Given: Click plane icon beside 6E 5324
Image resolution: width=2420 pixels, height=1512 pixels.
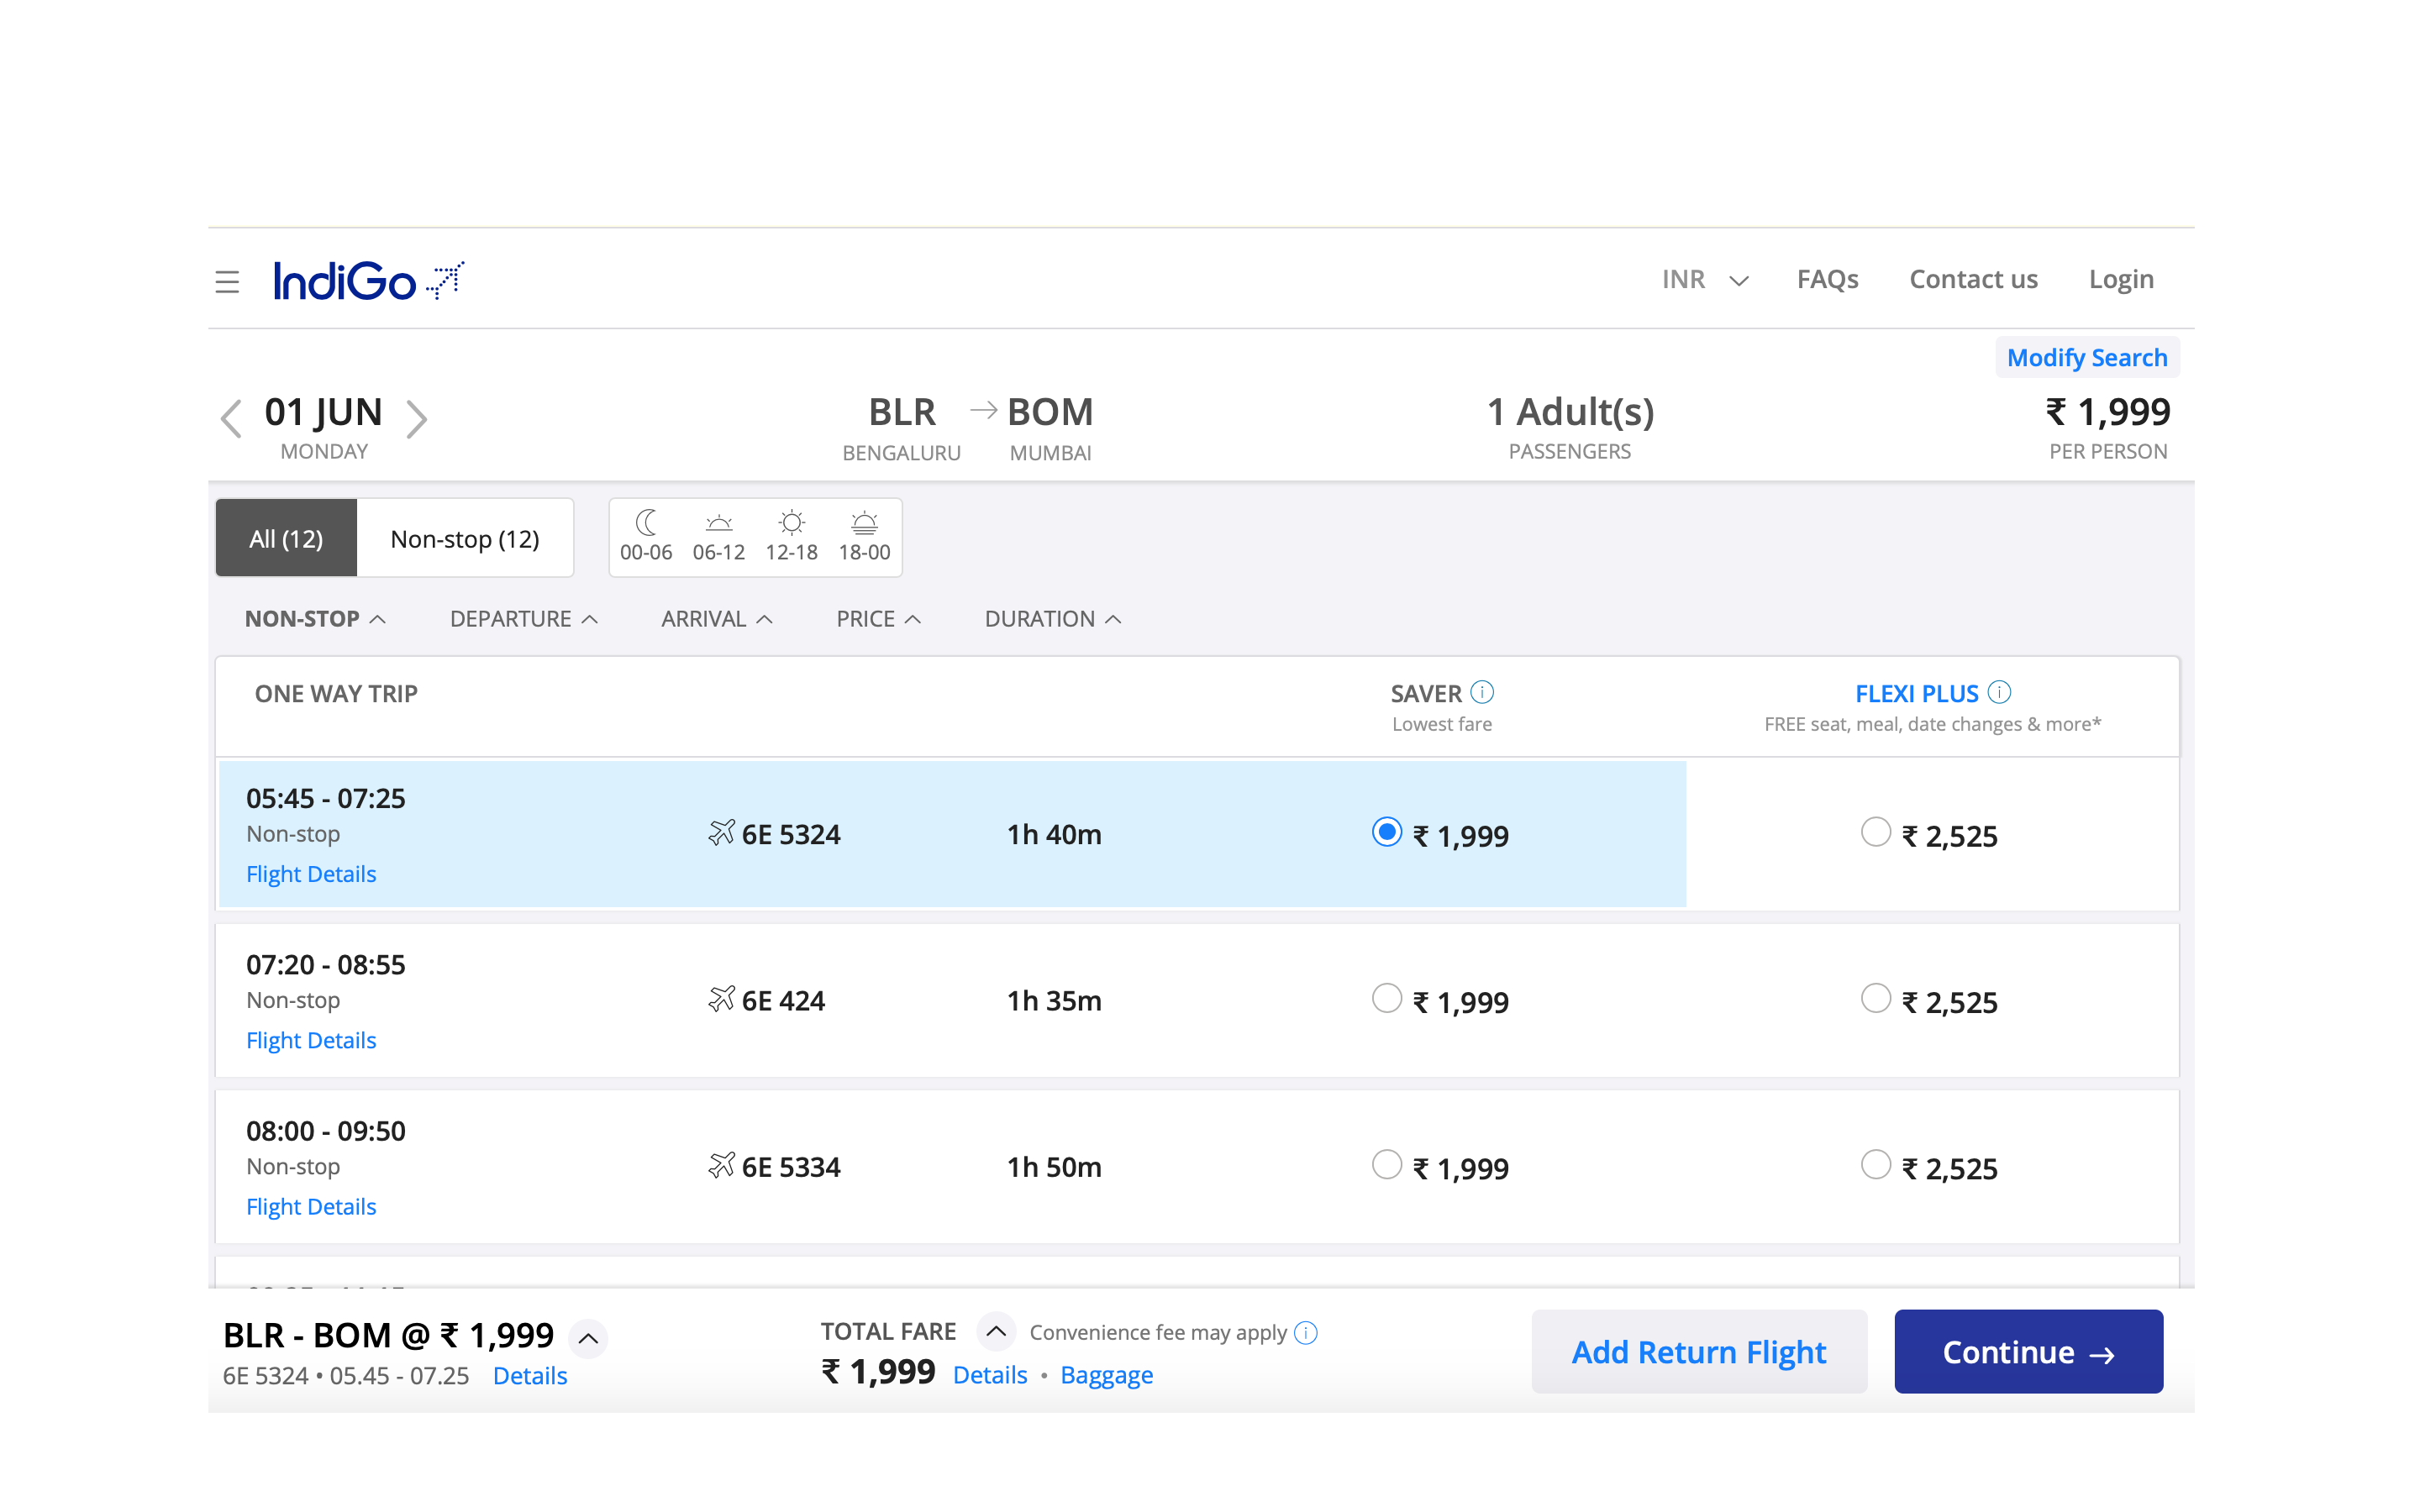Looking at the screenshot, I should (721, 833).
